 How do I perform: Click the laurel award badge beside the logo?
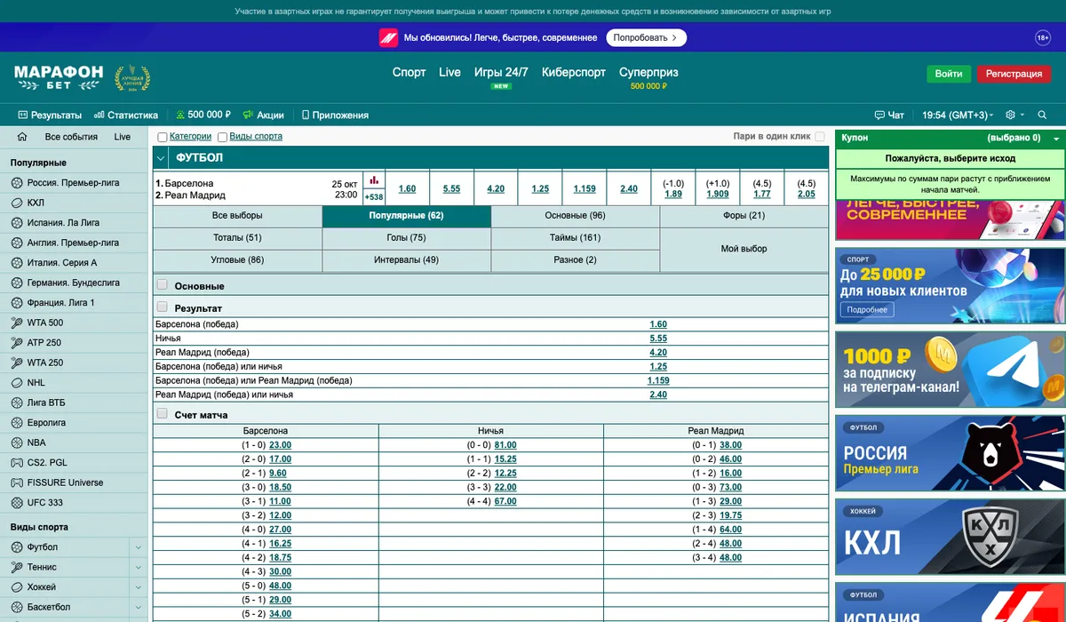(x=132, y=78)
